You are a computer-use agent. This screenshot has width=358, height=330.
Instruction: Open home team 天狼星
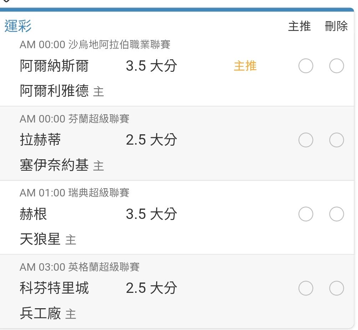pos(40,239)
